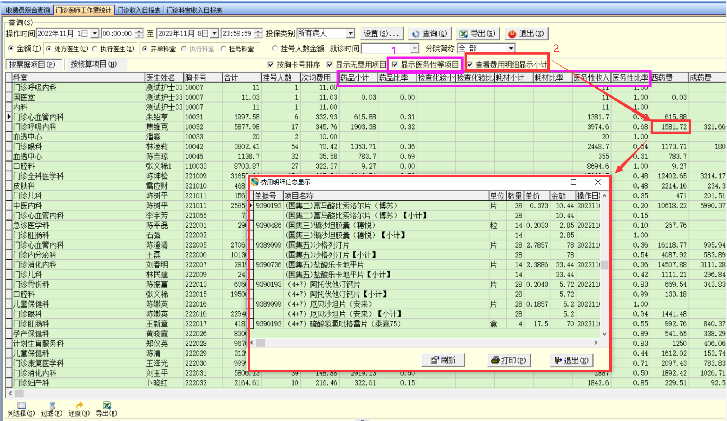Click the top 导出 export button
This screenshot has height=421, width=727.
point(478,34)
